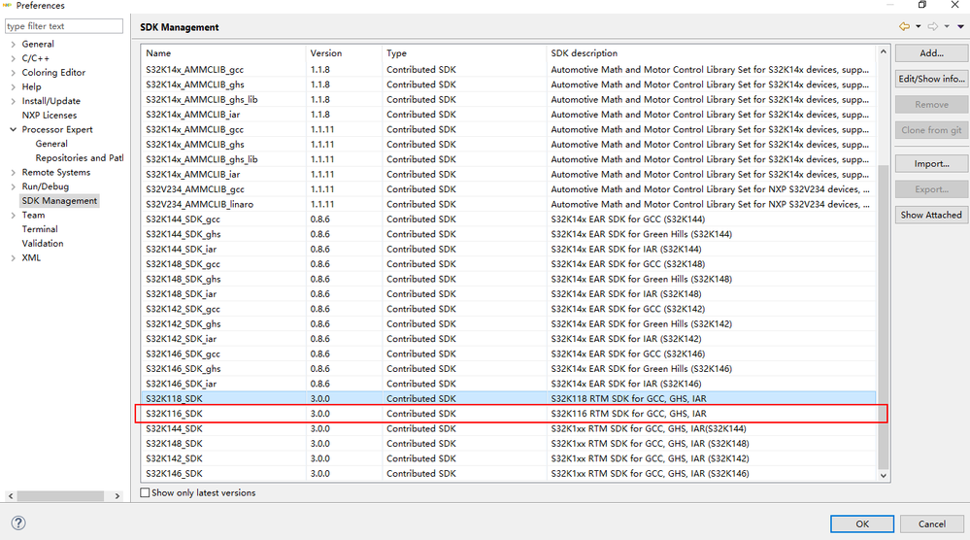Select the S32V234_AMMCLIB_linaro row
Screen dimensions: 970x540
click(509, 204)
